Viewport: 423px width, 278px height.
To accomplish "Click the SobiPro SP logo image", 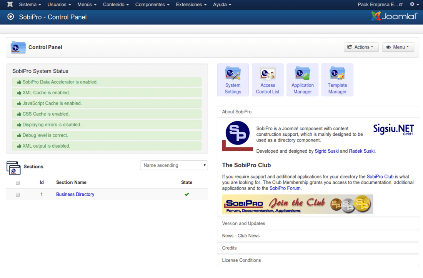I will pos(237,136).
